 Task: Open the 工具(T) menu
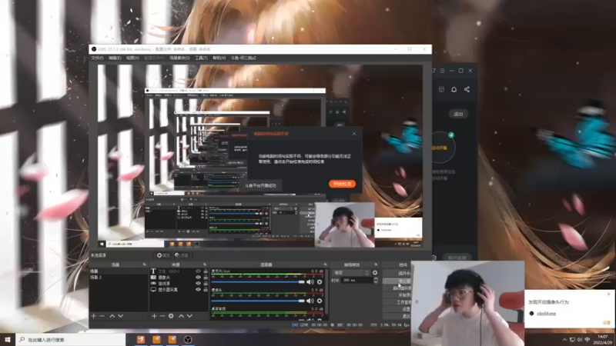click(201, 58)
